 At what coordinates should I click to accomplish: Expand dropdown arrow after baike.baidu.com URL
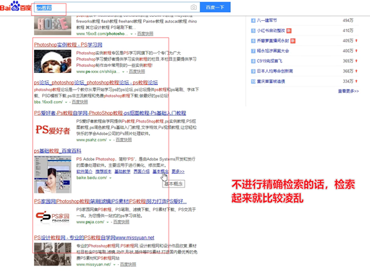pos(110,178)
